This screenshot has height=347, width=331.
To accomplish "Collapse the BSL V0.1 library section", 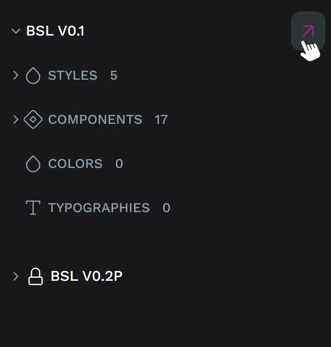I will pos(16,31).
